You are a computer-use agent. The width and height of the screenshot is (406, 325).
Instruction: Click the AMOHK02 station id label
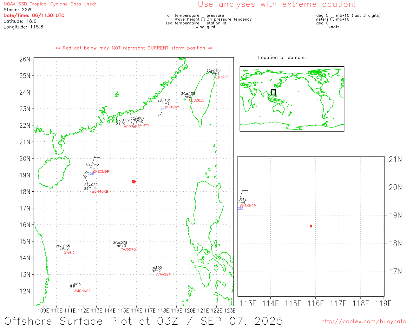pos(82,291)
